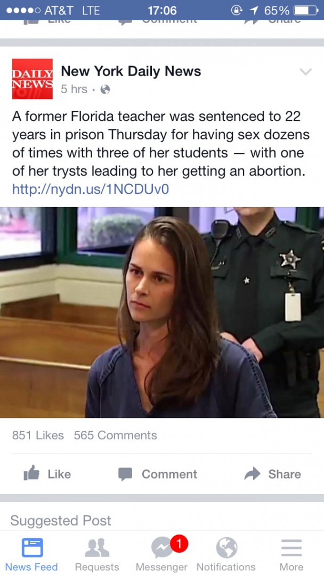Tap the Comment speech bubble icon
This screenshot has width=324, height=575.
tap(125, 474)
